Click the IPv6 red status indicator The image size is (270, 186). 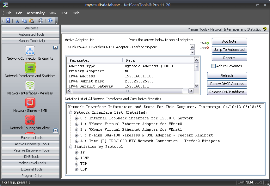(208, 48)
